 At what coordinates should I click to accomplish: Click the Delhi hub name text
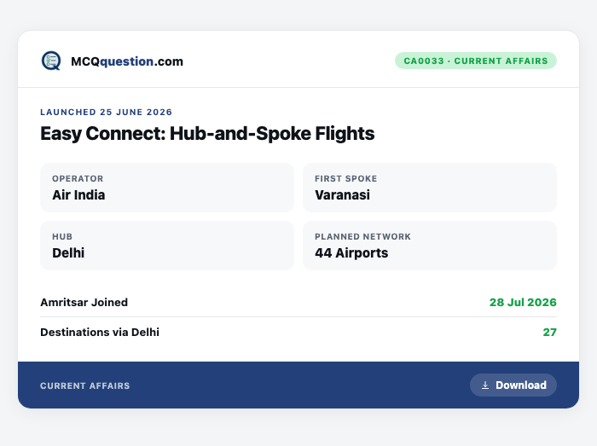click(x=68, y=253)
